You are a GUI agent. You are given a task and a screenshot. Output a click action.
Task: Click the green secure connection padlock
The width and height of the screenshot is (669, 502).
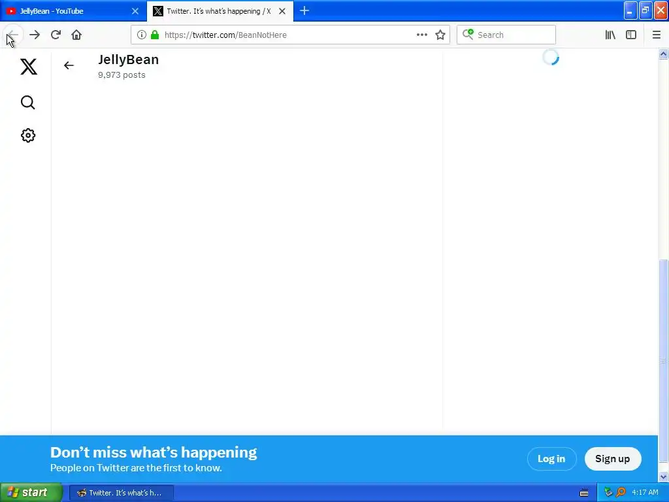[x=155, y=35]
